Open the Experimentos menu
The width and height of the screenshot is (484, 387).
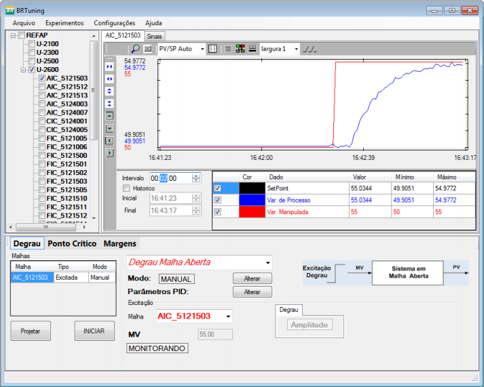pos(64,23)
